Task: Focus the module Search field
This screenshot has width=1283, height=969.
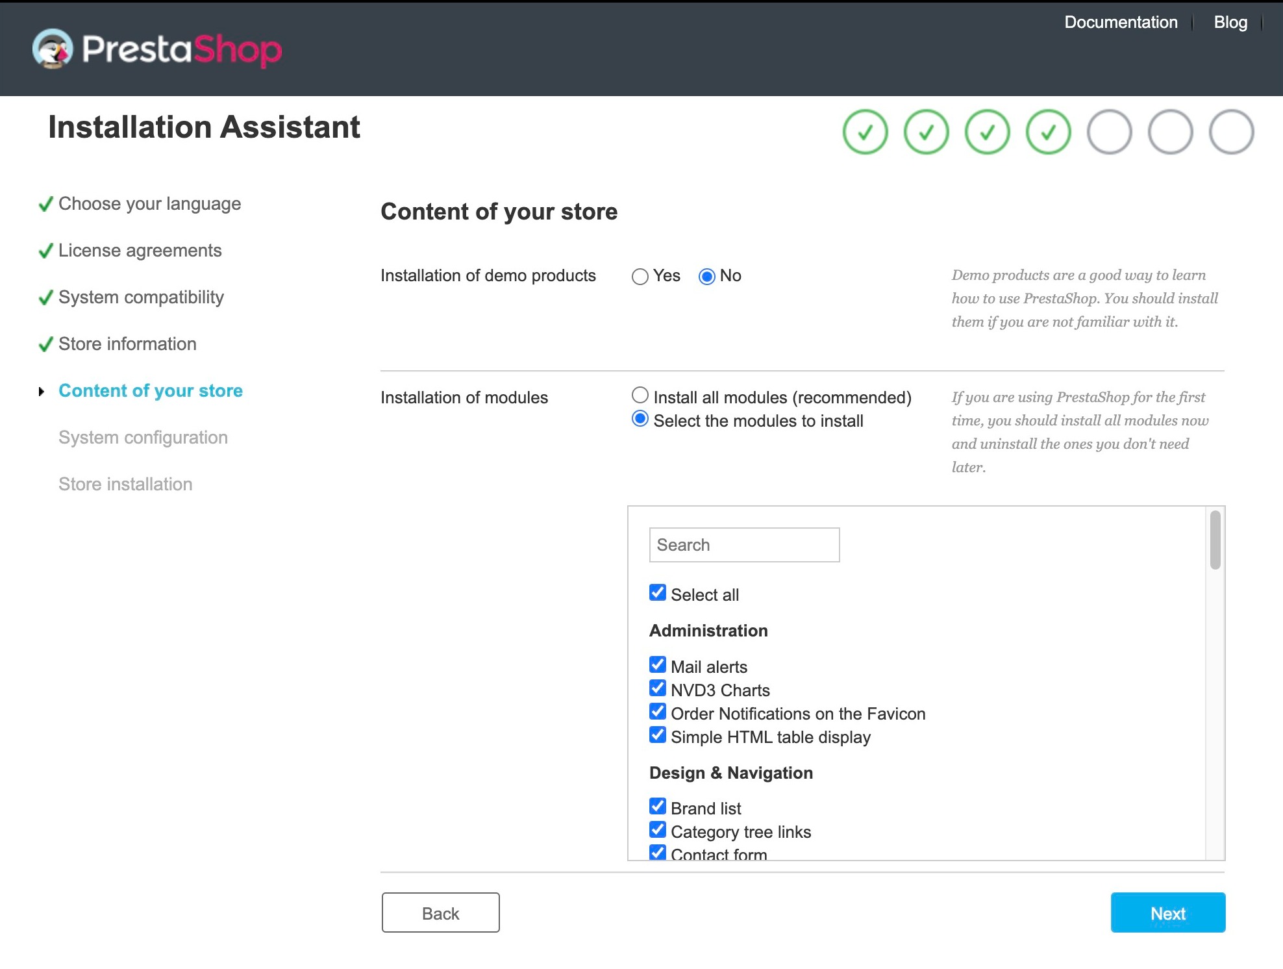Action: 744,545
